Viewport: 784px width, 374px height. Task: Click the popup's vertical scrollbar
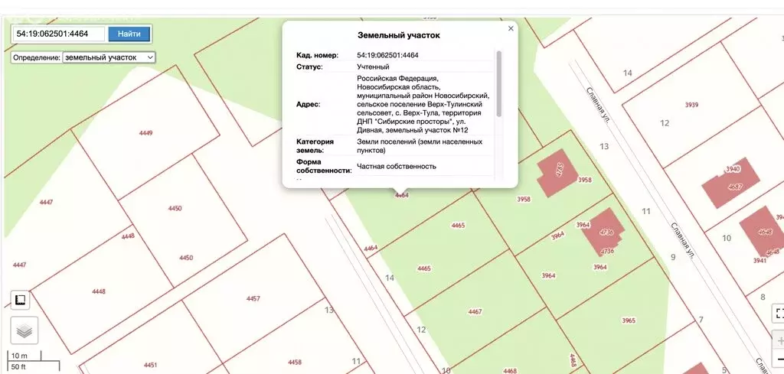tap(498, 83)
